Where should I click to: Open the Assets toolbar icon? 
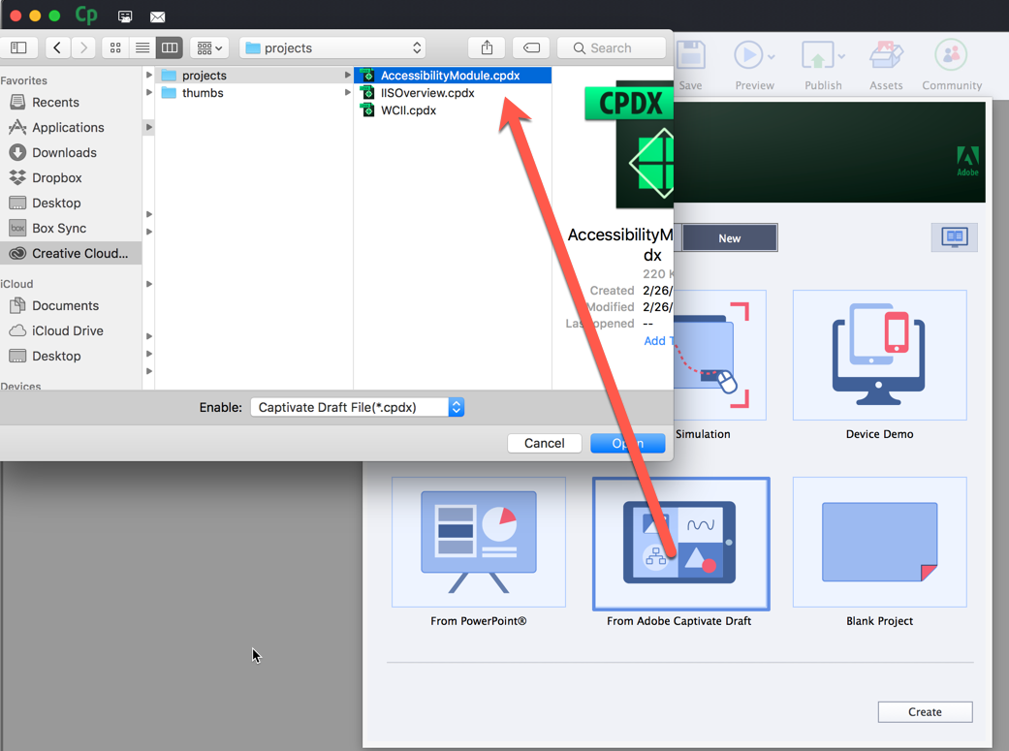pyautogui.click(x=886, y=55)
